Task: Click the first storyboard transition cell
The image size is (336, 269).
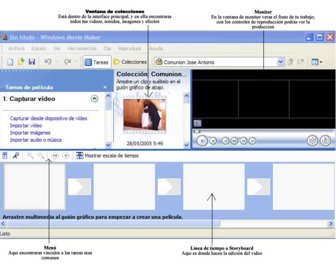Action: [x=79, y=187]
